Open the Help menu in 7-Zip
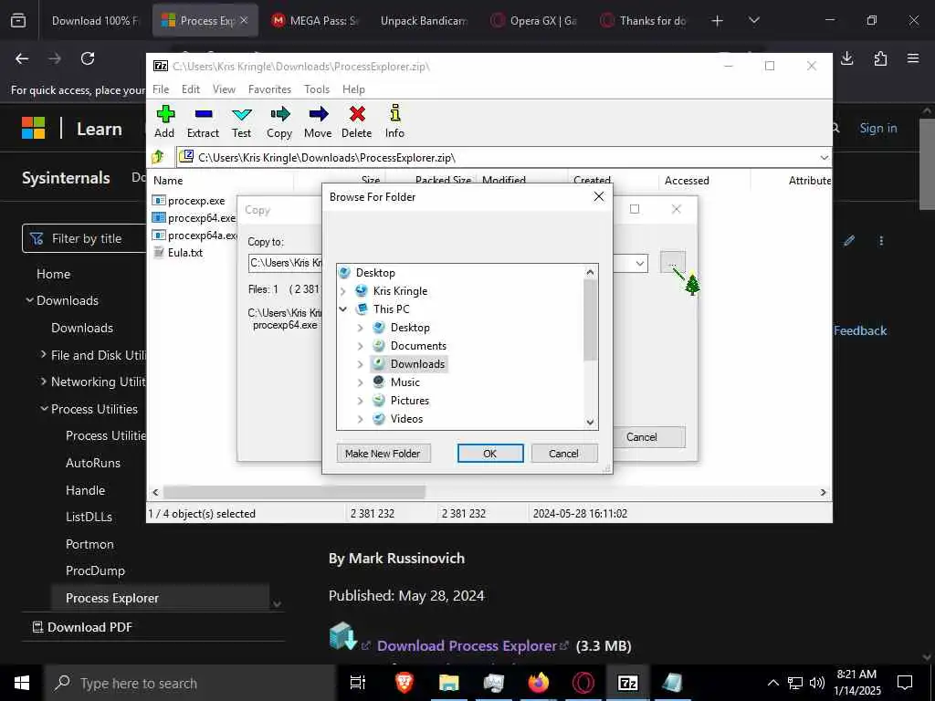This screenshot has width=935, height=701. coord(353,89)
